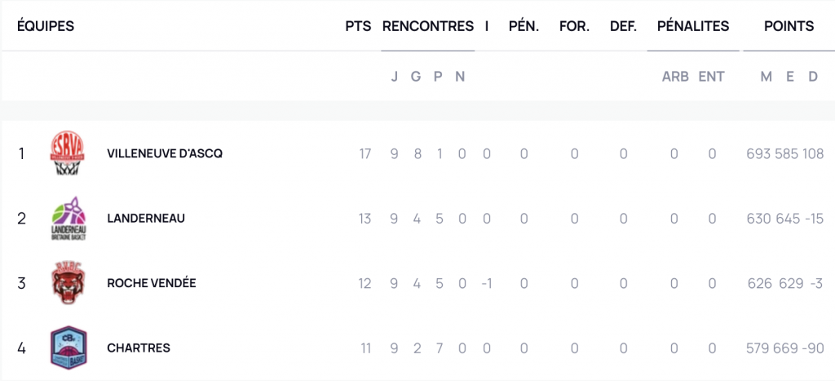Open the LANDERNEAU team name
Image resolution: width=835 pixels, height=381 pixels.
point(146,219)
